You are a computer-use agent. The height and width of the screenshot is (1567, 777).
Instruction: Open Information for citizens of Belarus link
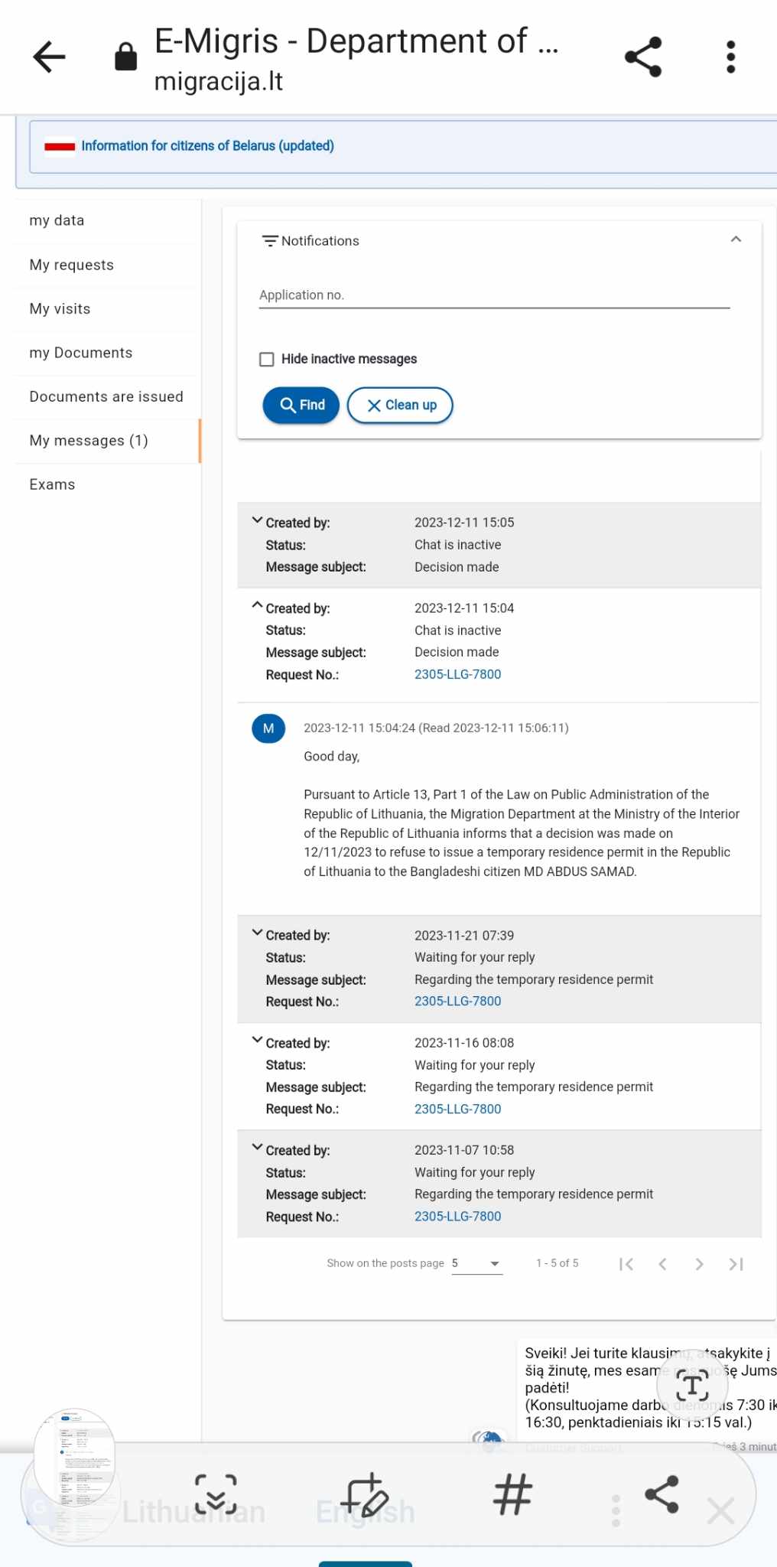[207, 145]
